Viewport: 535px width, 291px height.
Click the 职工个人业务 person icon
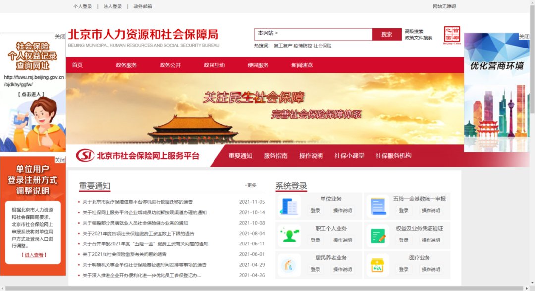(x=289, y=236)
